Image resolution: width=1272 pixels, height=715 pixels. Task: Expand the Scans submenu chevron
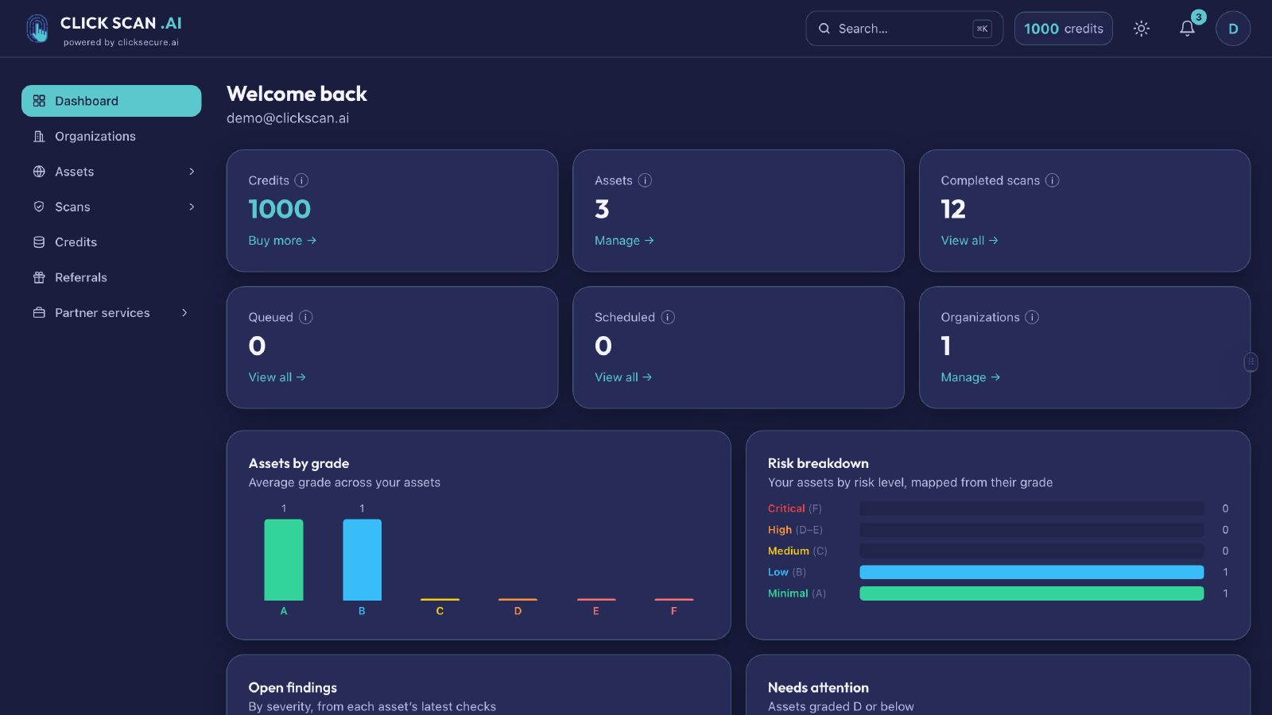click(192, 207)
